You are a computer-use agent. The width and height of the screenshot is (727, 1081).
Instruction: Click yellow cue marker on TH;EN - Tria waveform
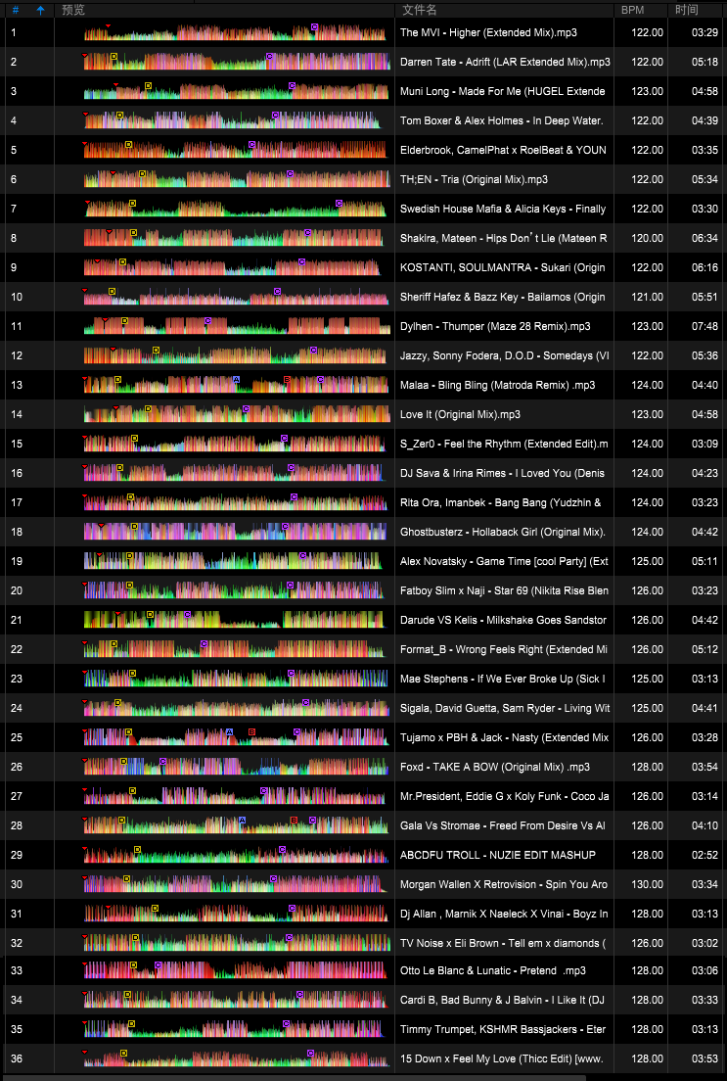pos(142,173)
